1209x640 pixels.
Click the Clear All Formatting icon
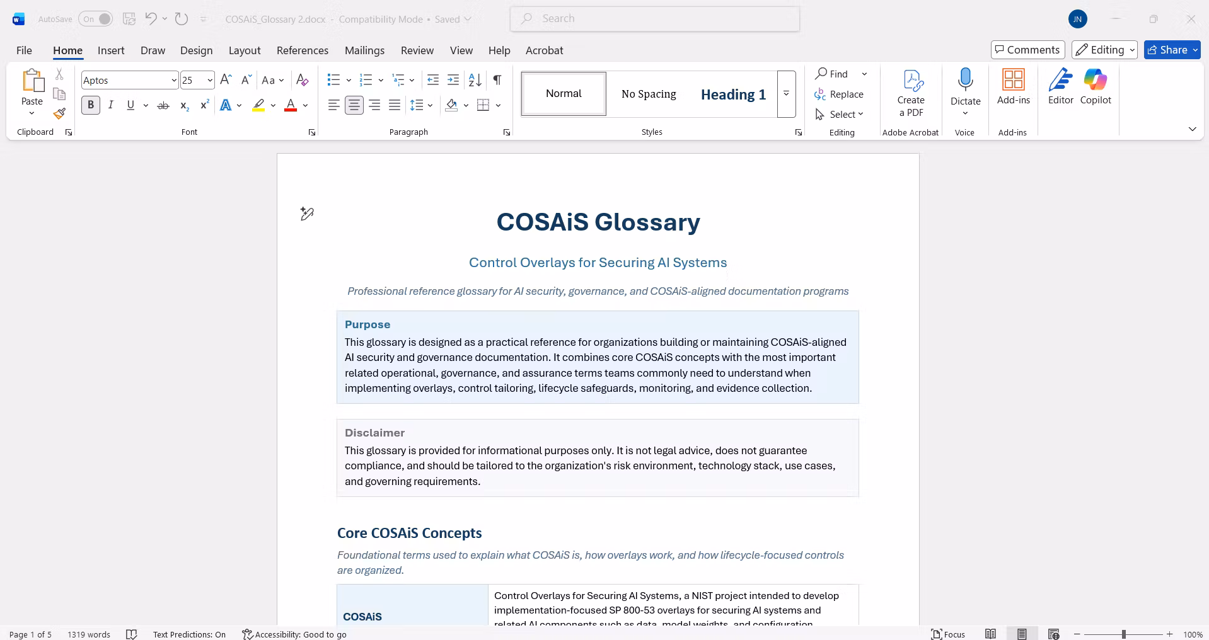pos(303,80)
